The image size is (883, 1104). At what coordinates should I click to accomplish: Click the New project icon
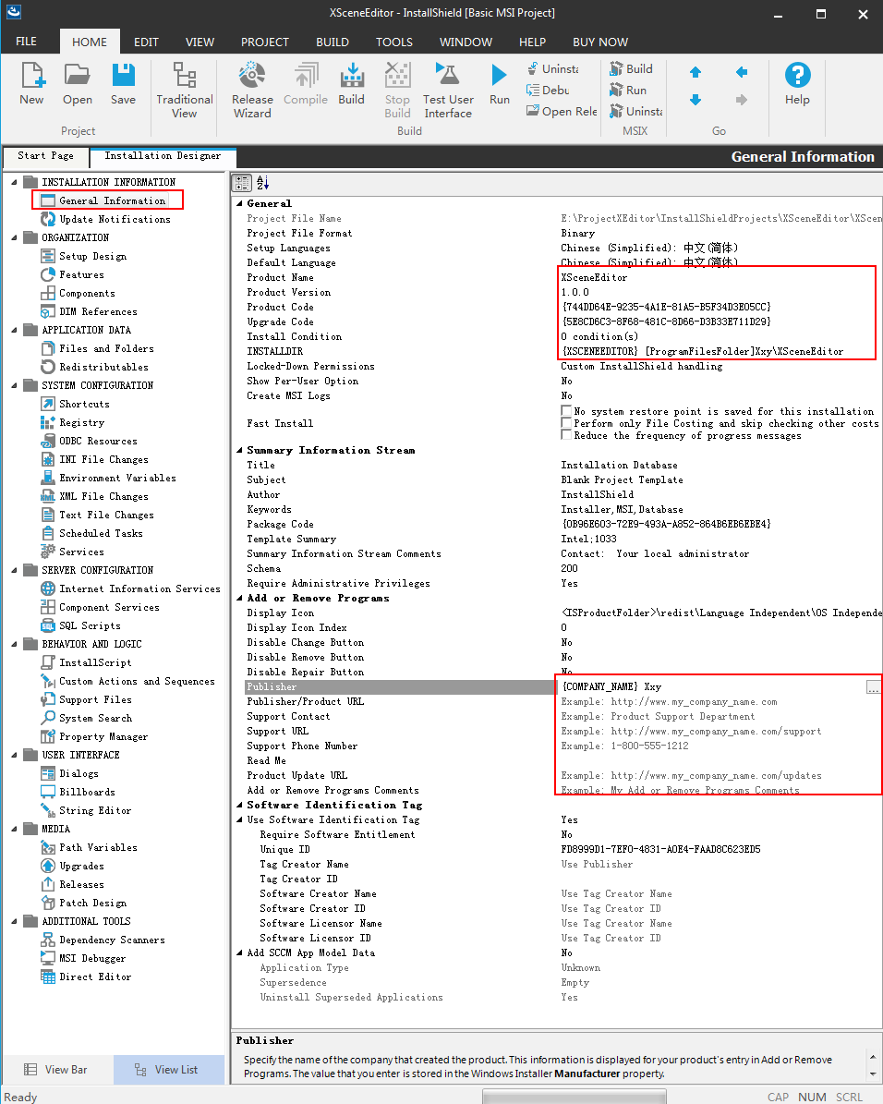click(31, 84)
